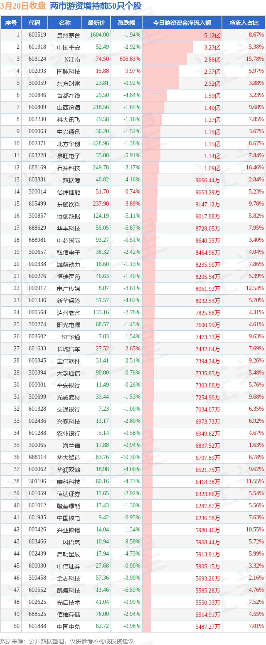This screenshot has height=645, width=266.
Task: Click the stock name 潍柴动力
Action: click(x=69, y=265)
